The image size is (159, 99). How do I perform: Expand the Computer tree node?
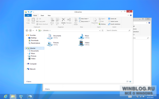[x=26, y=64]
